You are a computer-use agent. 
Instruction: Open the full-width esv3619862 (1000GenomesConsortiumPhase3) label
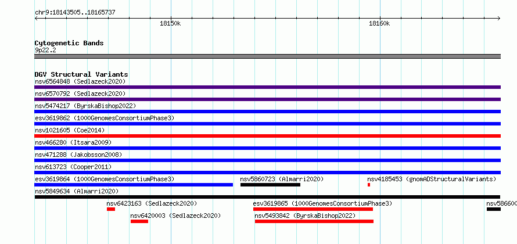[x=105, y=118]
